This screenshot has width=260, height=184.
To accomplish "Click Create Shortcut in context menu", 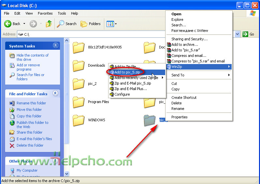I will [199, 98].
